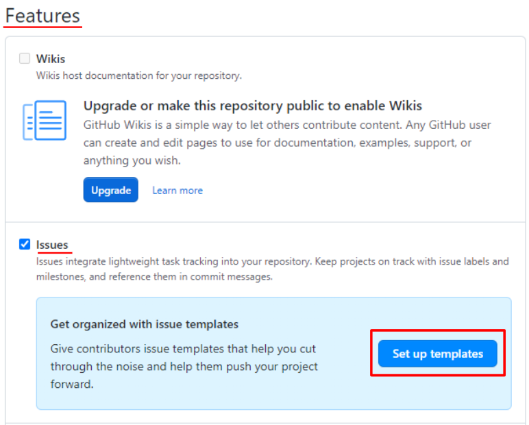Click the Wikis documentation pages icon

pyautogui.click(x=44, y=120)
